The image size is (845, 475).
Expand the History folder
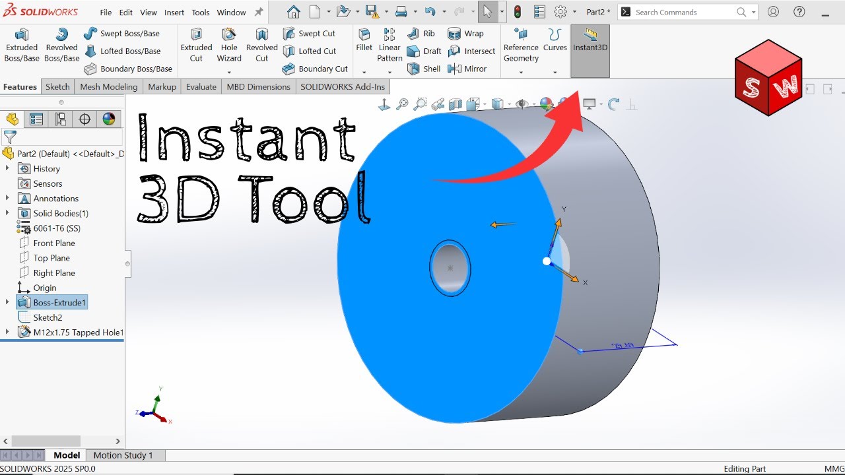click(7, 168)
